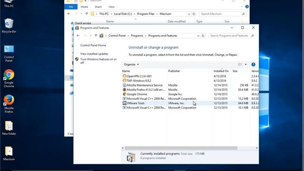Select the VMware, Inc. publisher cell
Image resolution: width=304 pixels, height=171 pixels.
(176, 103)
